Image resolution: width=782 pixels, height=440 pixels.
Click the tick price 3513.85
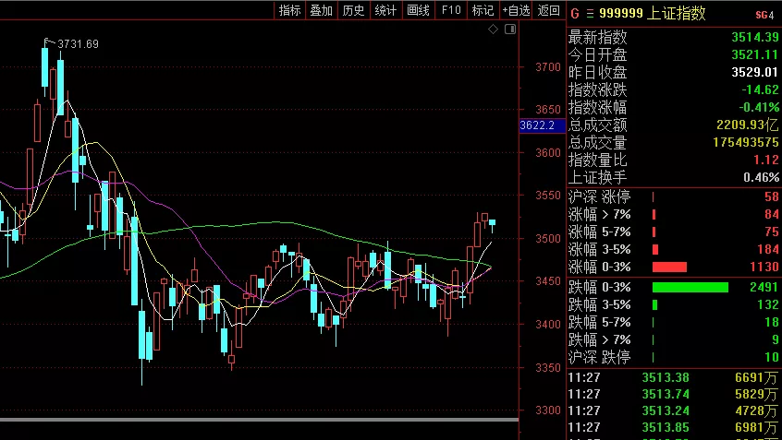click(x=666, y=428)
